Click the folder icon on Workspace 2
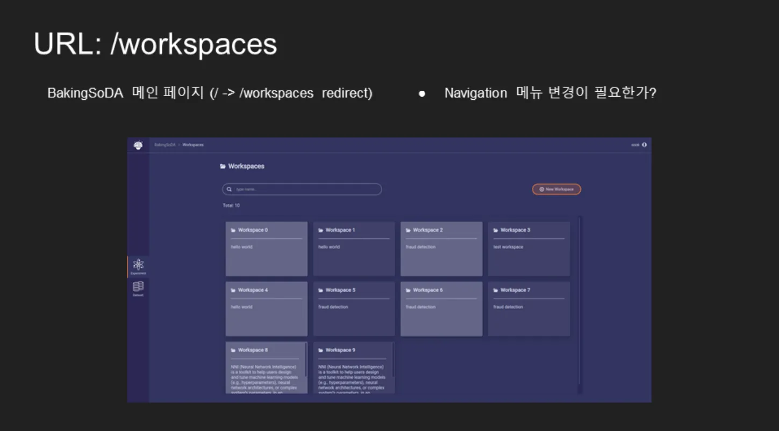Viewport: 779px width, 431px height. (x=408, y=230)
